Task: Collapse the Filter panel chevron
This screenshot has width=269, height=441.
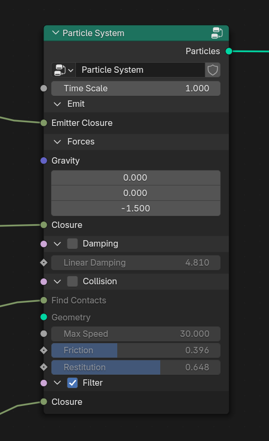Action: coord(57,383)
